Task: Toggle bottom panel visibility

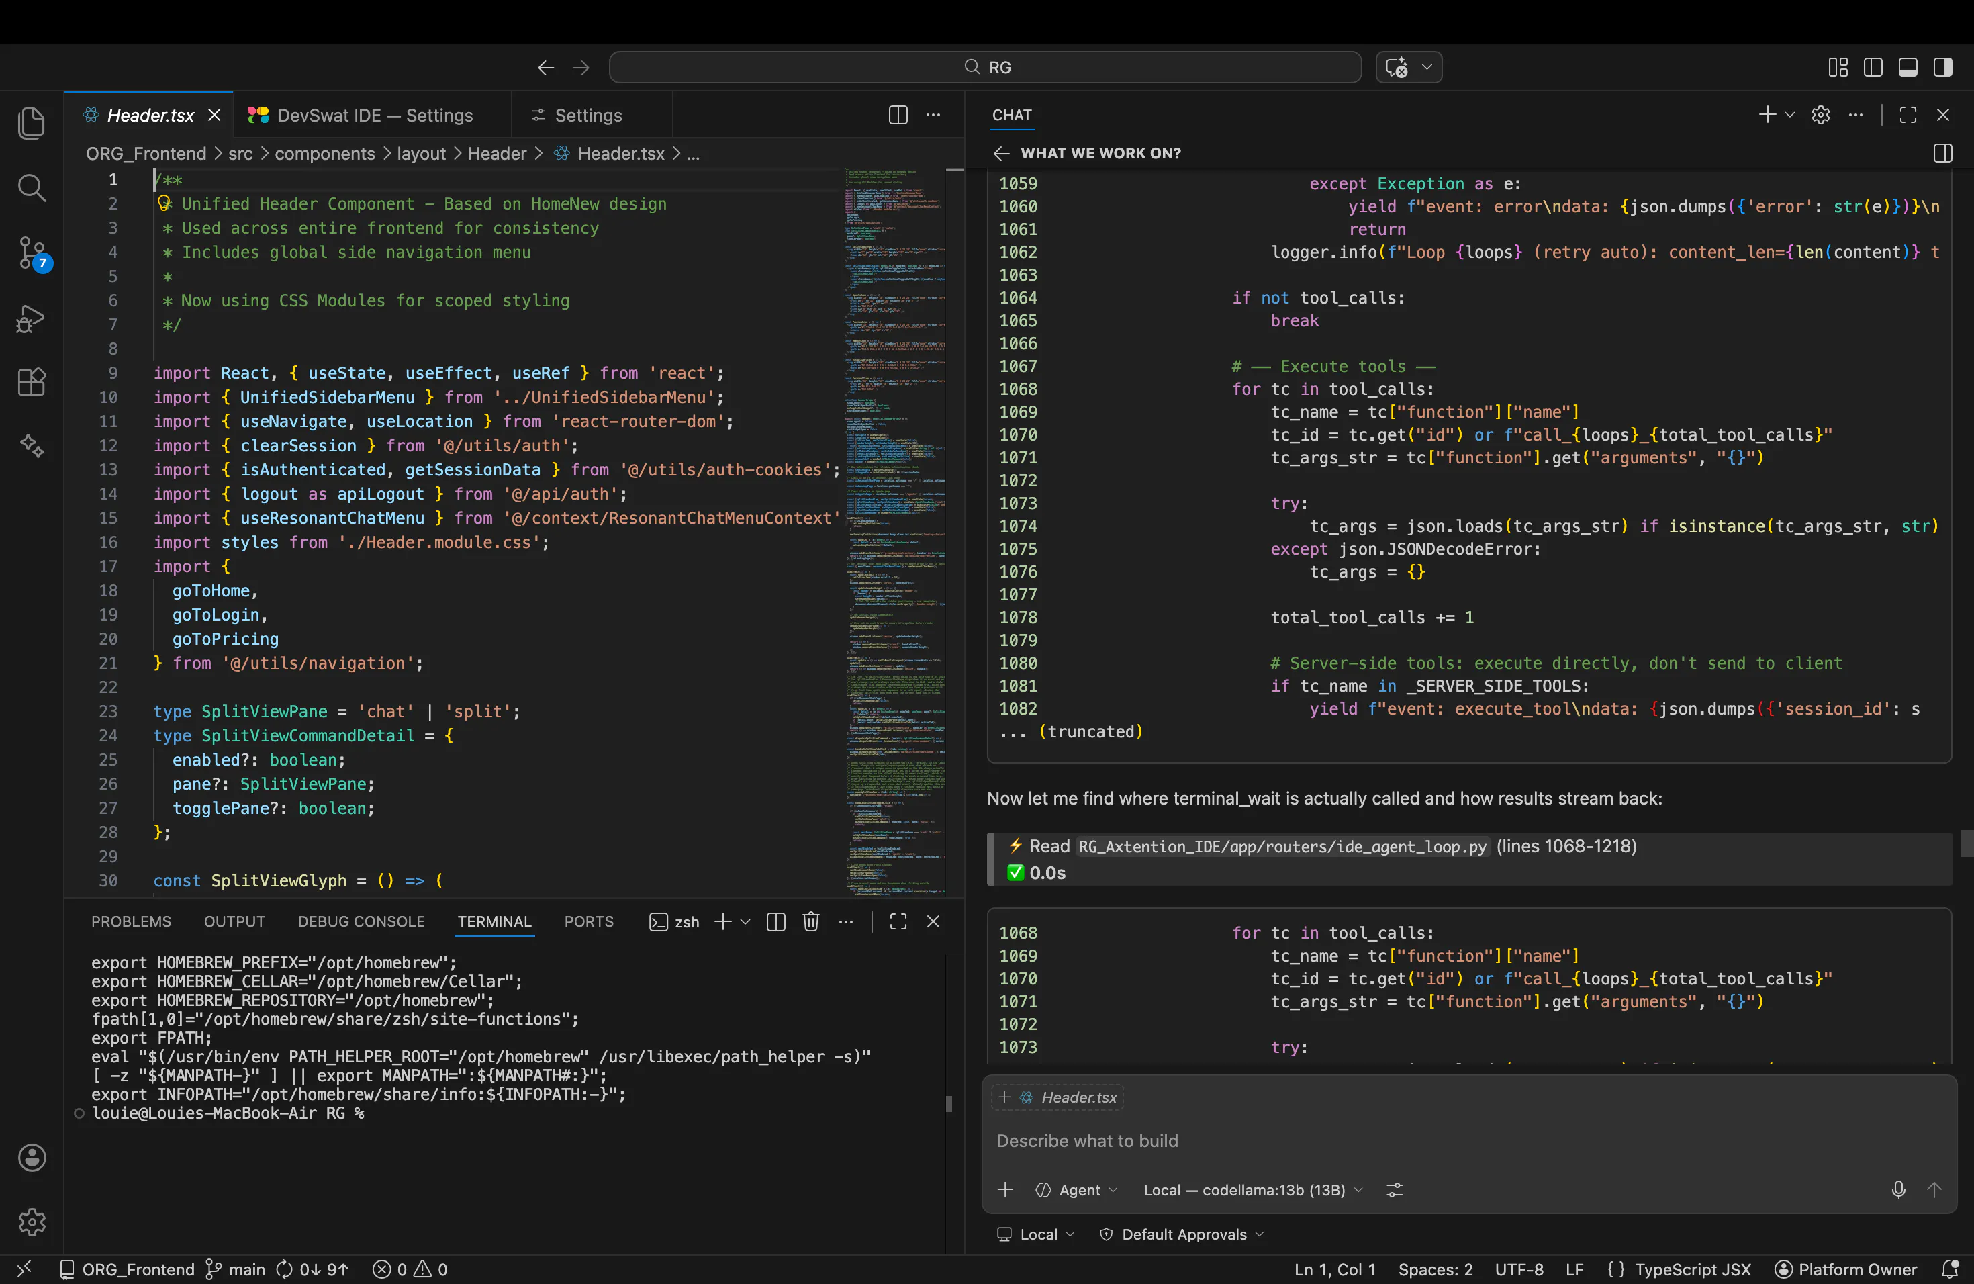Action: (1908, 67)
